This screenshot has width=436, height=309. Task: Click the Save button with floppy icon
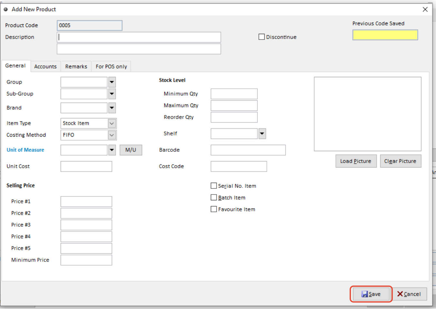pyautogui.click(x=371, y=294)
